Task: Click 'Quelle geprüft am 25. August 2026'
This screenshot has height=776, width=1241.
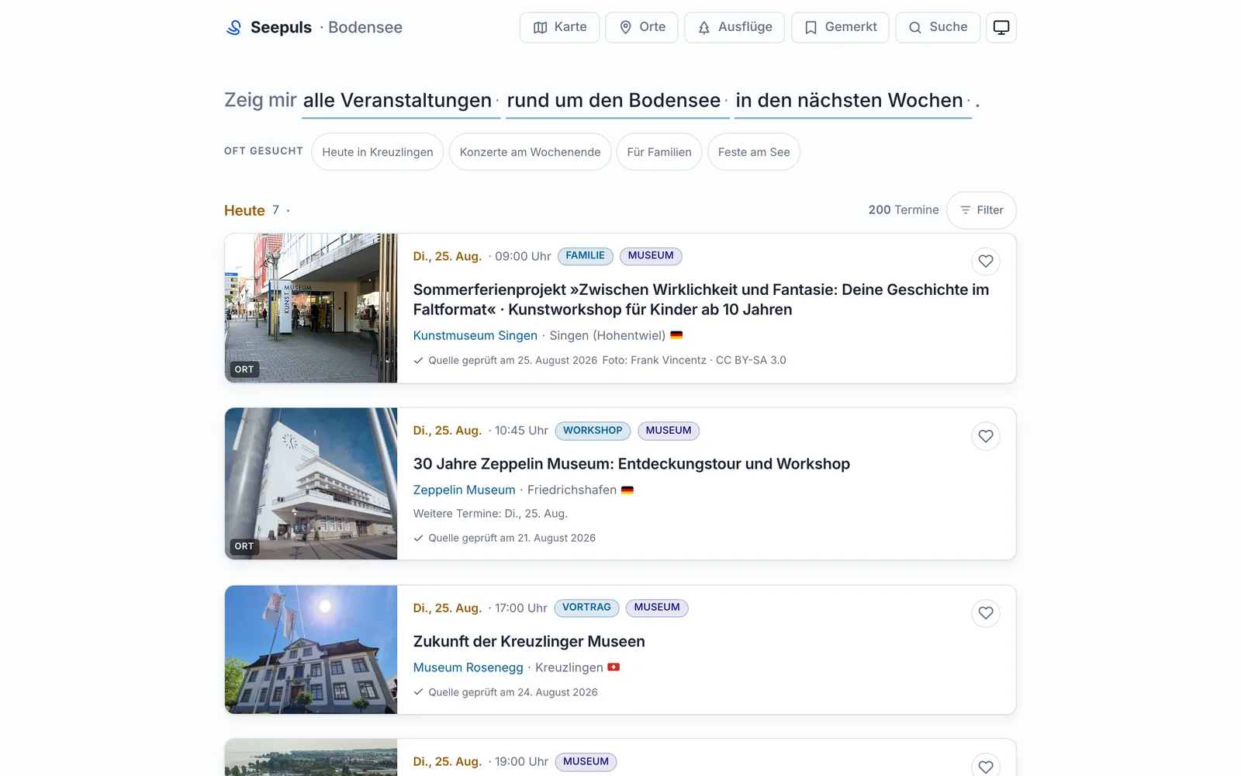Action: [x=513, y=360]
